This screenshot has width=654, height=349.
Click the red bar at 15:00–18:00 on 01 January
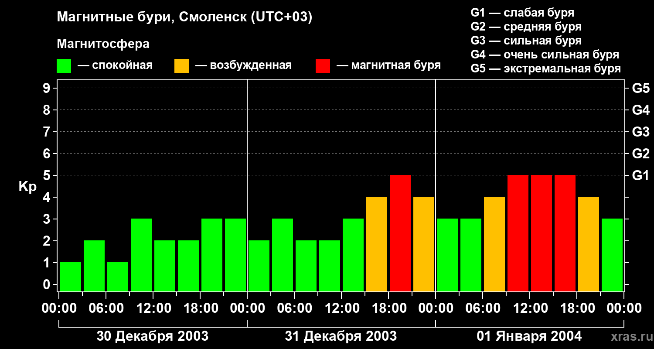[565, 233]
